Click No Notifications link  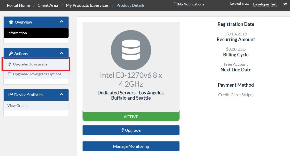pyautogui.click(x=189, y=4)
